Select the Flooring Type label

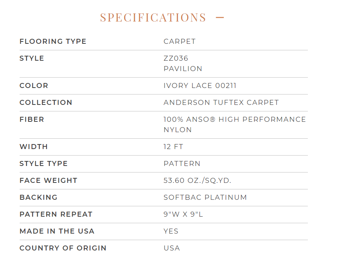(x=53, y=41)
